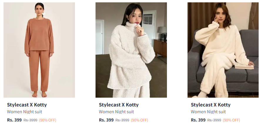
Task: Click 90% OFF label for cream sofa suit
Action: coord(231,120)
